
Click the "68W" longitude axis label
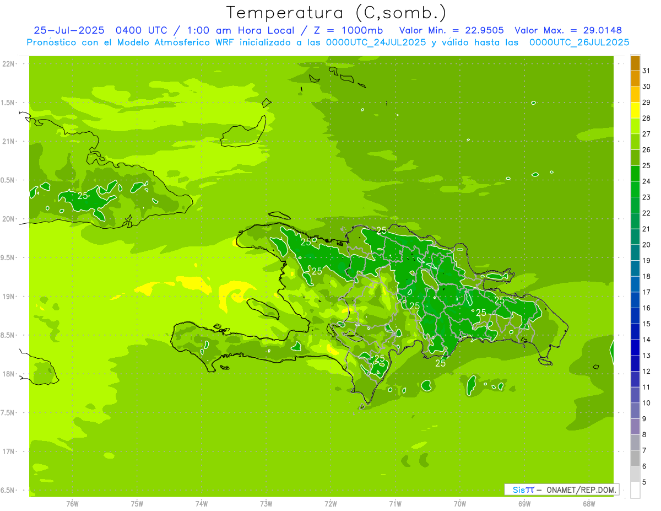pyautogui.click(x=589, y=504)
